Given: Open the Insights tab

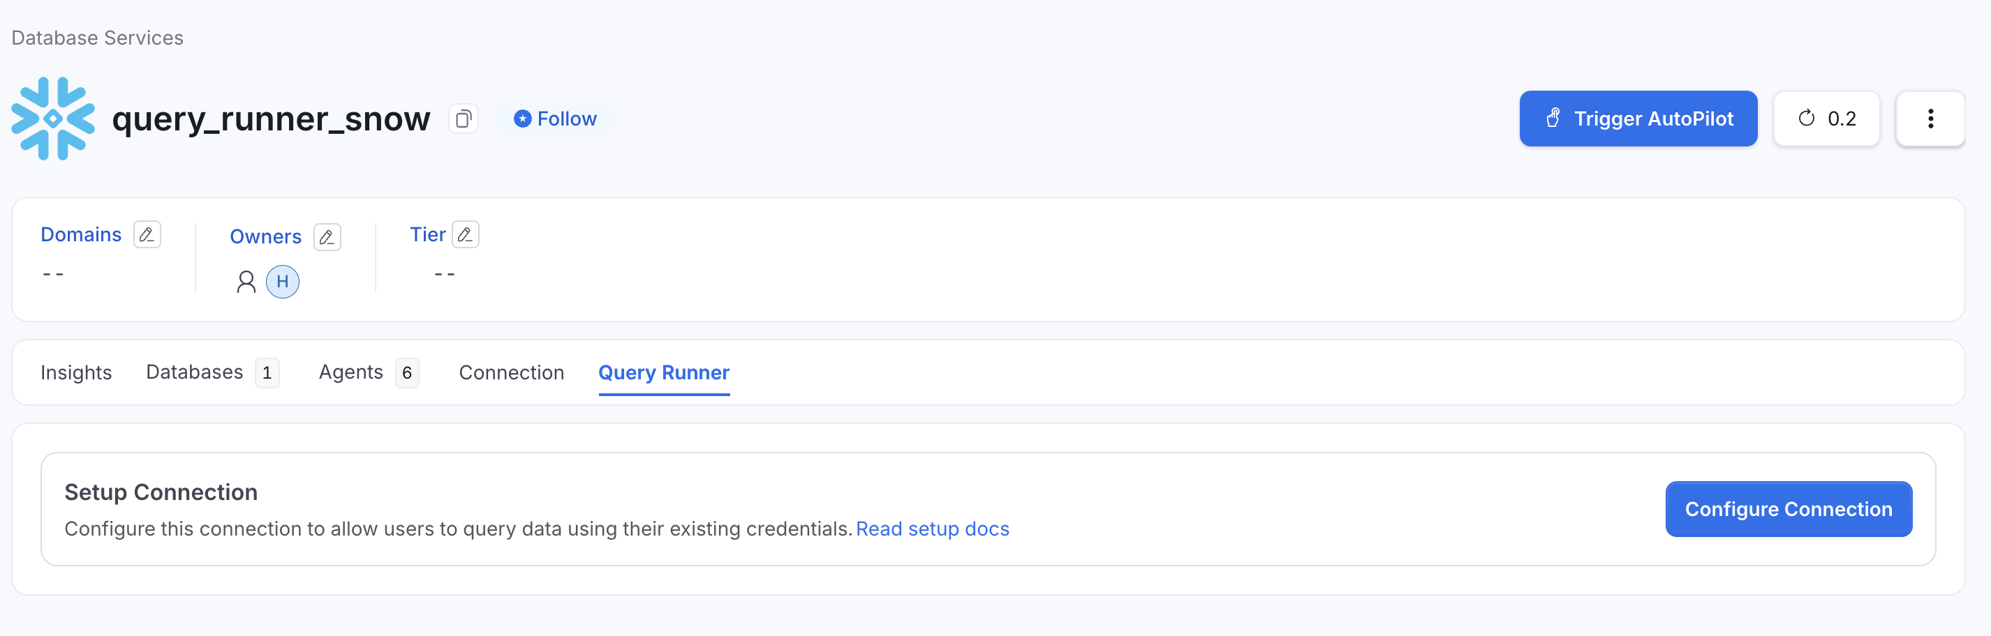Looking at the screenshot, I should (75, 372).
